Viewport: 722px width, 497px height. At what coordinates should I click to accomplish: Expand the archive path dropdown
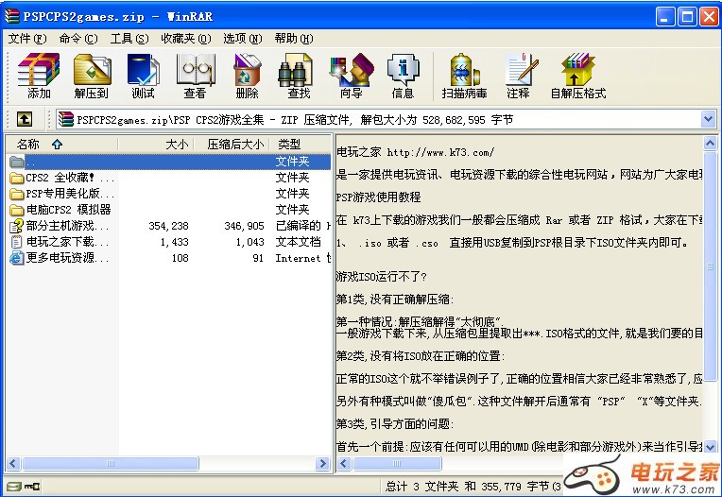pos(708,120)
